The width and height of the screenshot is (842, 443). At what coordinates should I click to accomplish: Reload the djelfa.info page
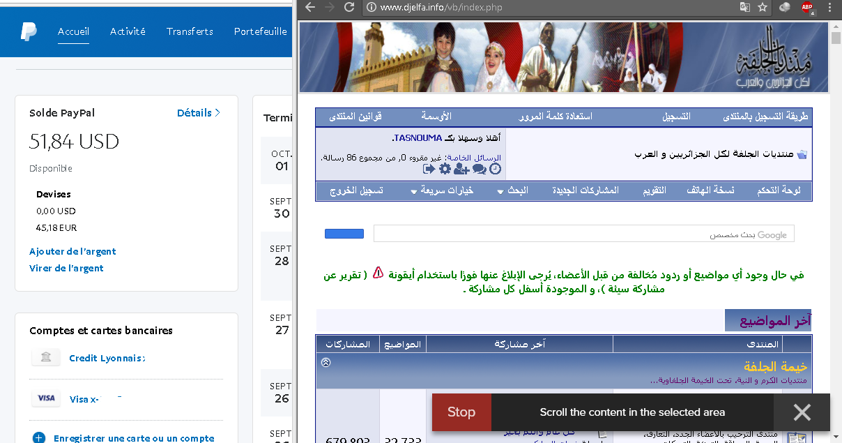349,8
